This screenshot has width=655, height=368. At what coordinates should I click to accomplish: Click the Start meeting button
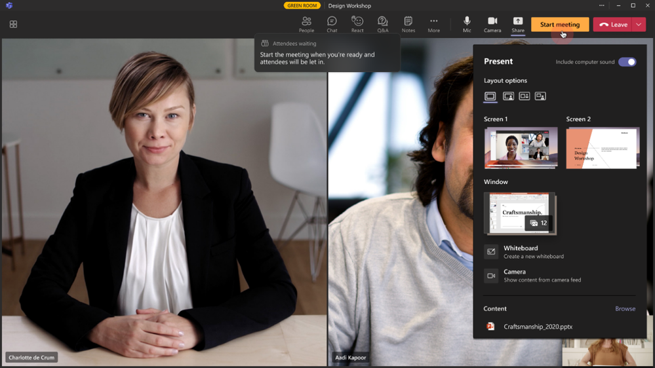(559, 25)
